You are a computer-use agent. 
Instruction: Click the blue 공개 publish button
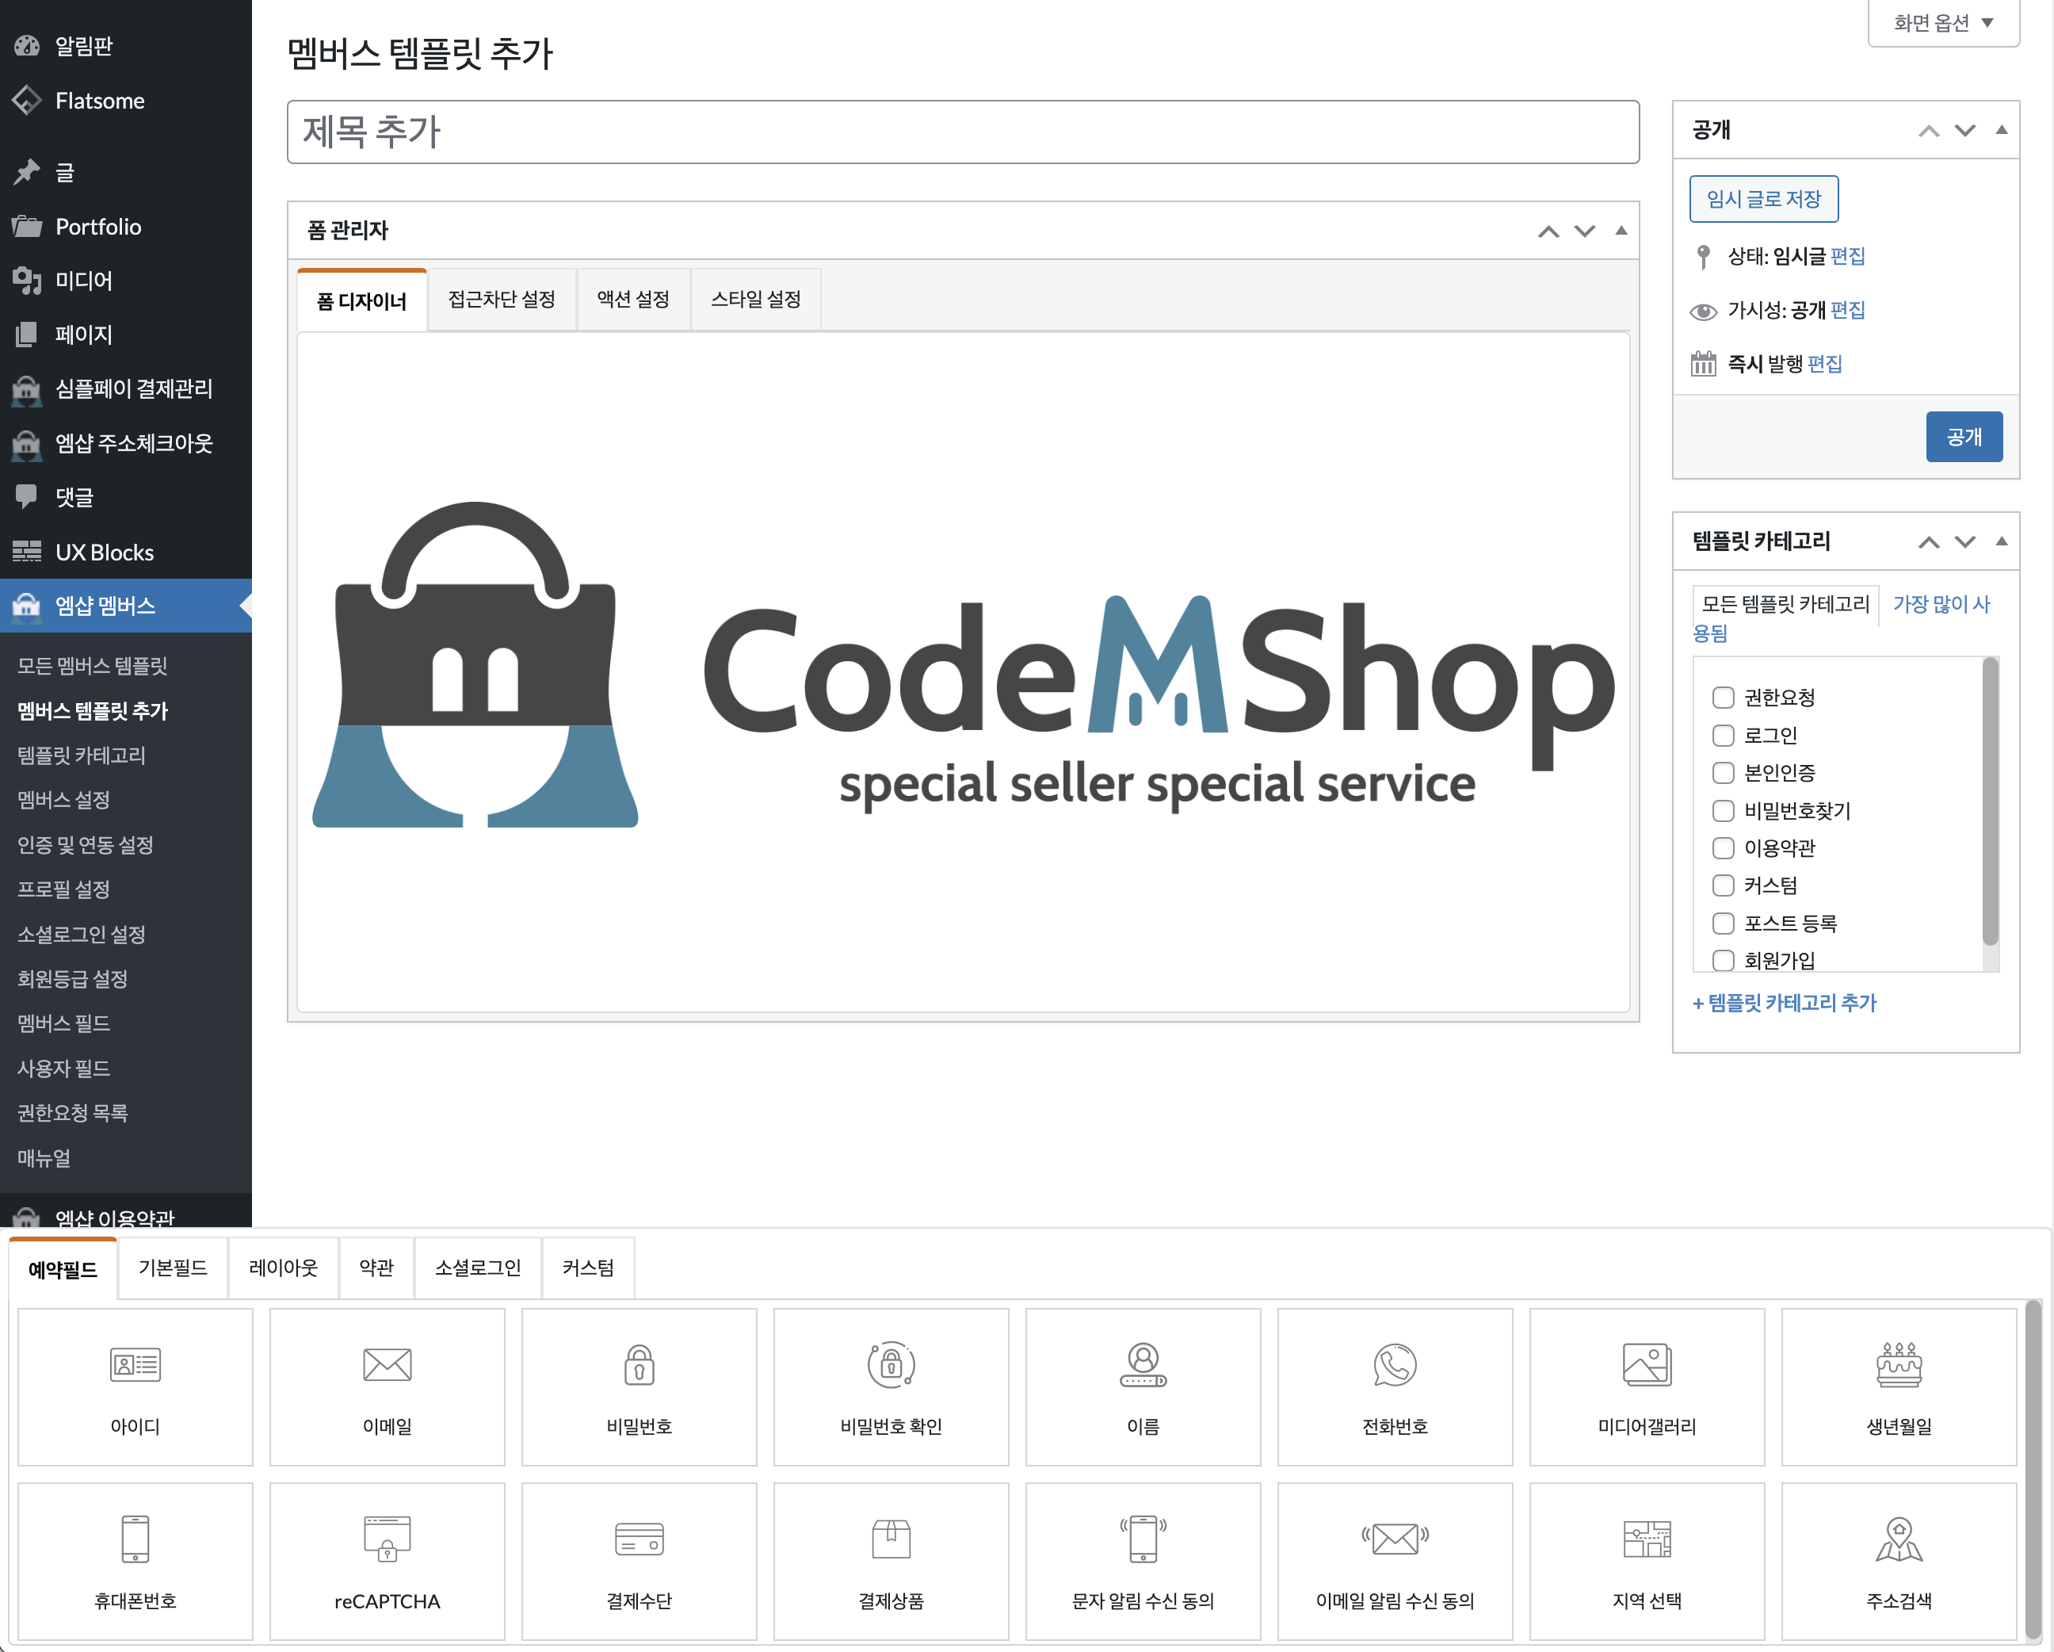click(x=1964, y=437)
